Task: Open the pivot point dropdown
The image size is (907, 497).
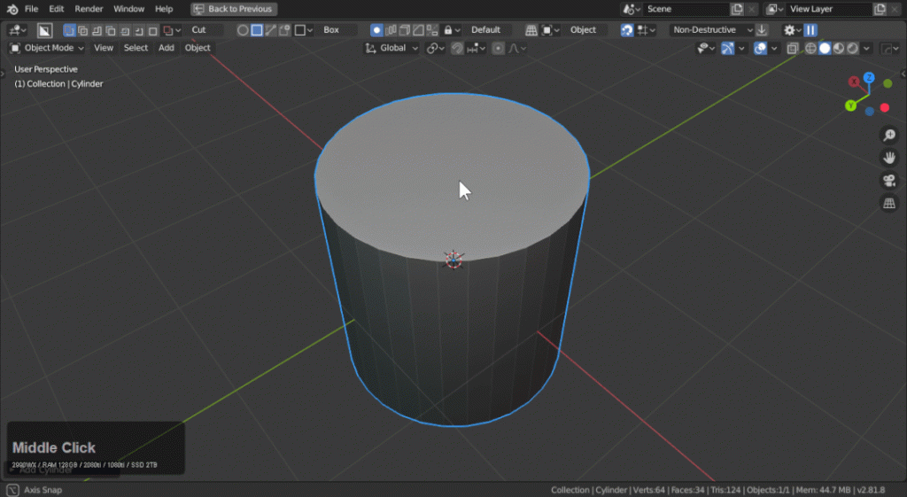Action: [x=436, y=48]
